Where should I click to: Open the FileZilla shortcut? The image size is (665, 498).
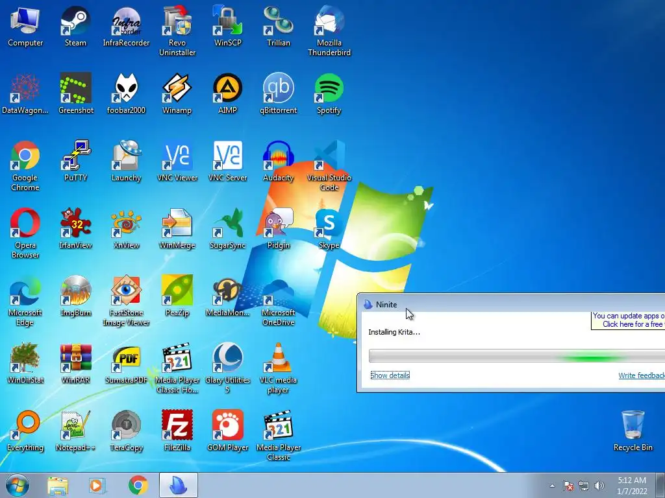tap(177, 431)
